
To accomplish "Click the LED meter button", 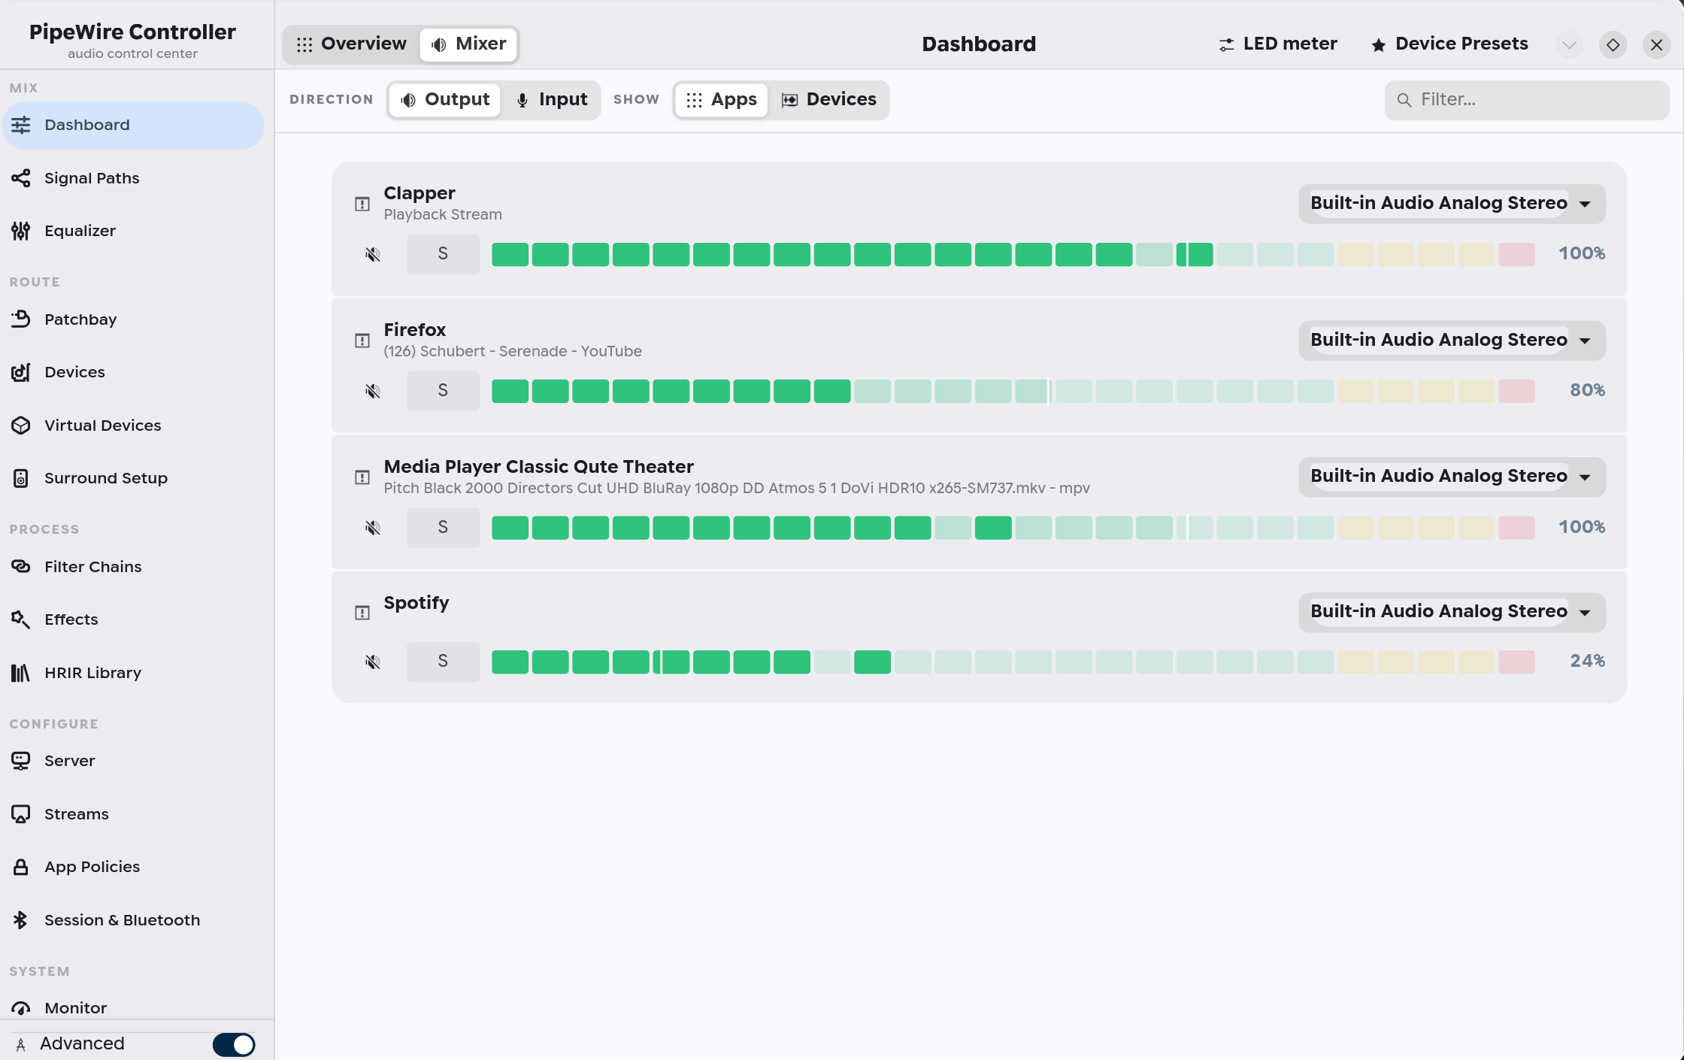I will click(x=1278, y=44).
